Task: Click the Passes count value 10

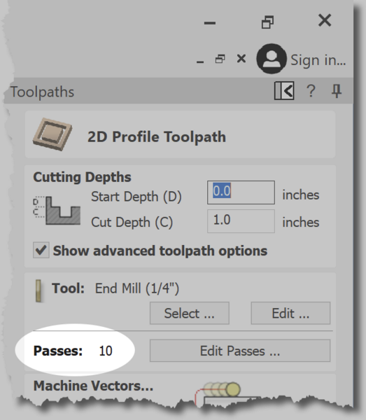Action: (106, 351)
